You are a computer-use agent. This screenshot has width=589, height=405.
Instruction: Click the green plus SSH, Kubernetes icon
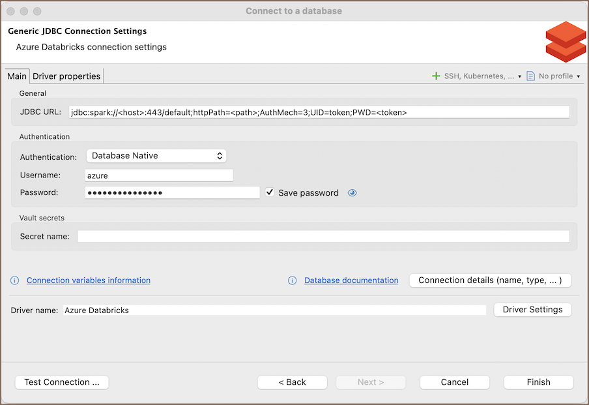click(x=436, y=76)
